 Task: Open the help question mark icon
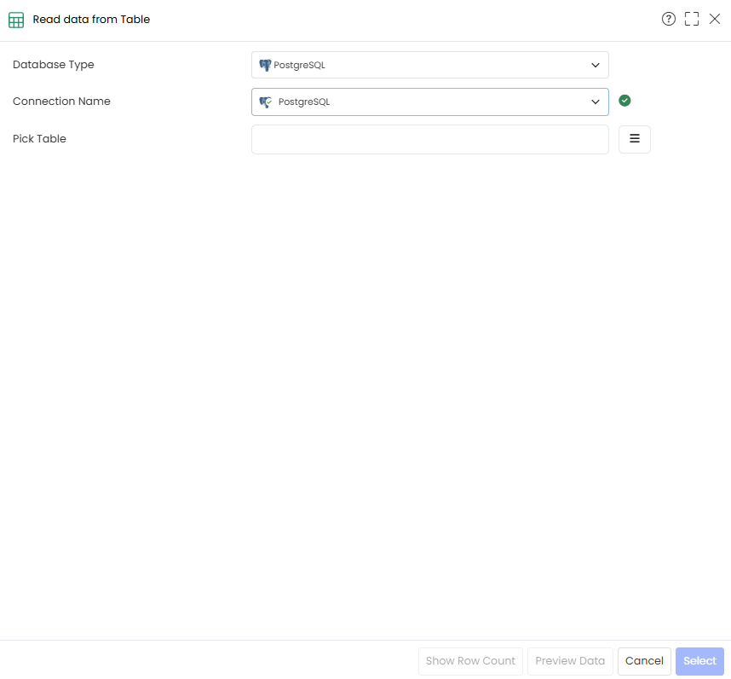[x=669, y=19]
